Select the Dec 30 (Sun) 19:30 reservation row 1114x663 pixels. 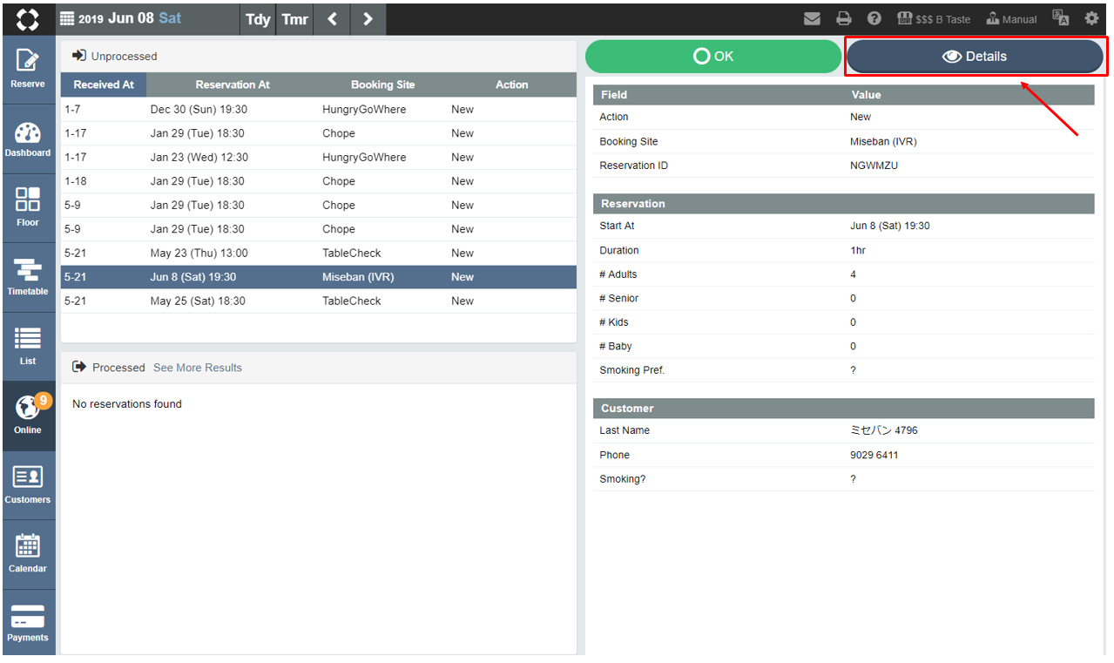319,110
